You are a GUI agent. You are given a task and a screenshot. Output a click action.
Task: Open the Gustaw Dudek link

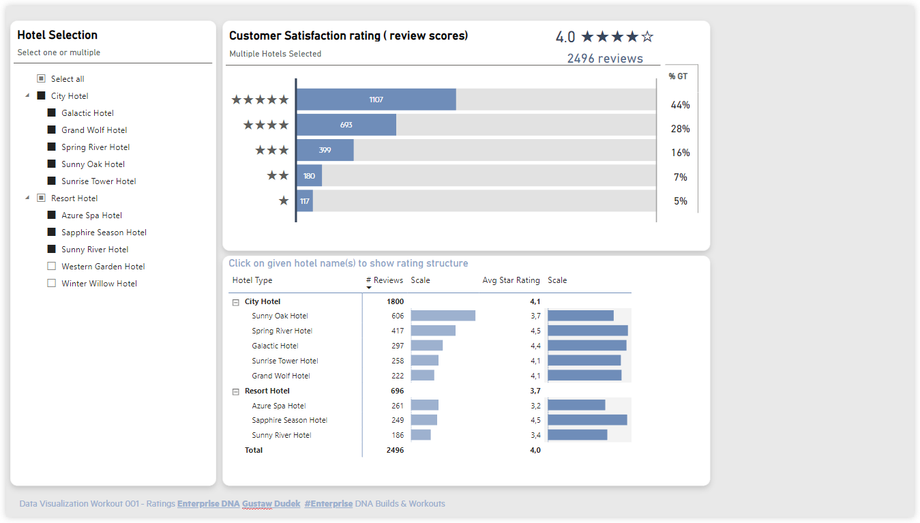271,504
